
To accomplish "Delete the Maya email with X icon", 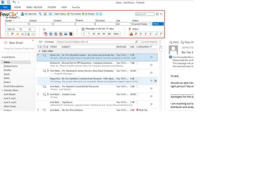I will (x=156, y=81).
